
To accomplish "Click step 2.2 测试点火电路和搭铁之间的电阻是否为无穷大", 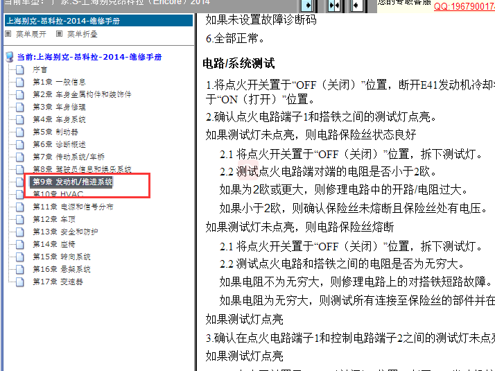I will [x=342, y=264].
